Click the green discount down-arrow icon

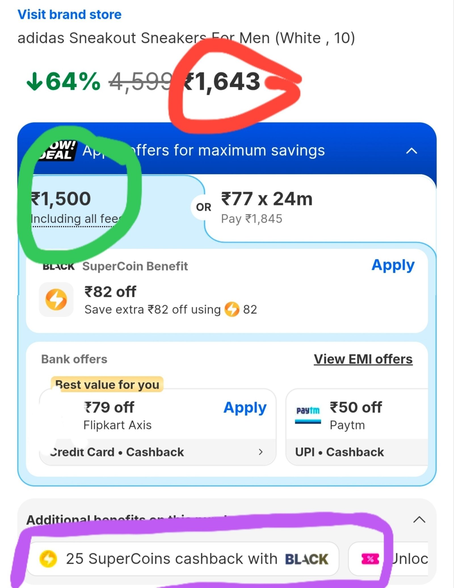point(34,81)
